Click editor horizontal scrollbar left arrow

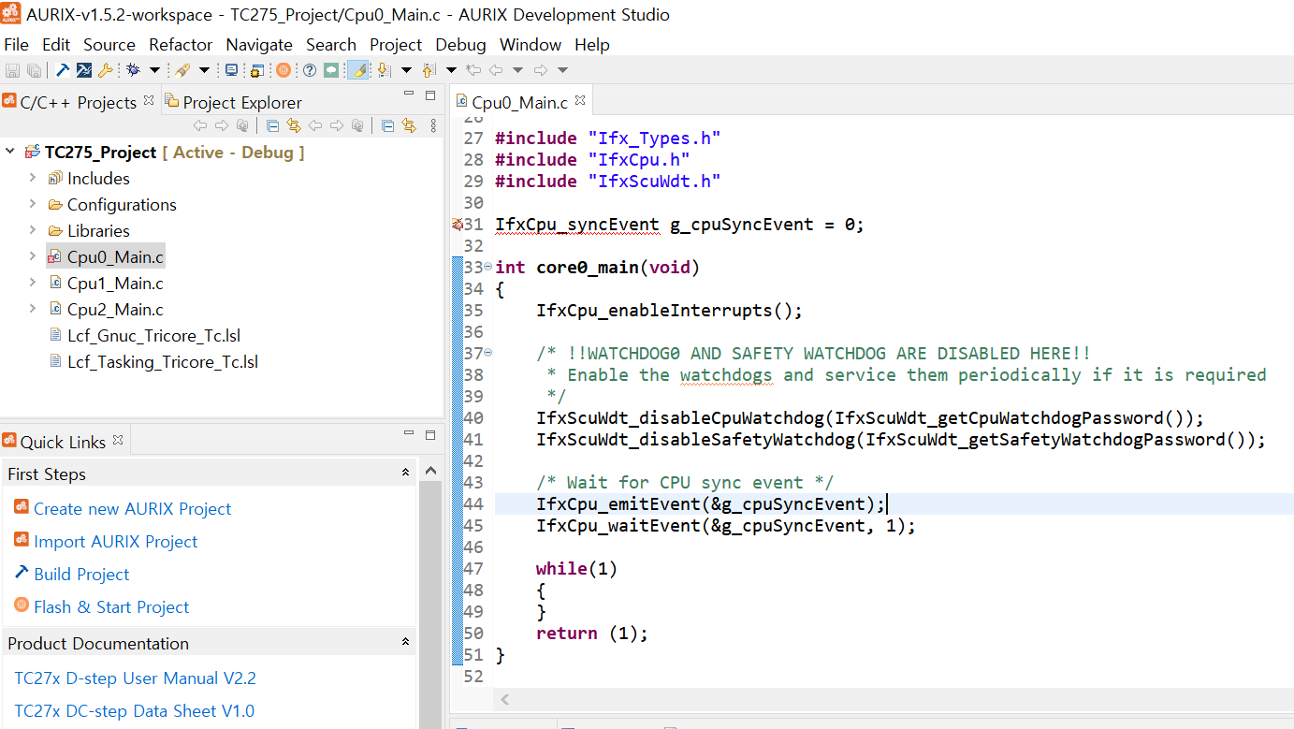pyautogui.click(x=505, y=699)
